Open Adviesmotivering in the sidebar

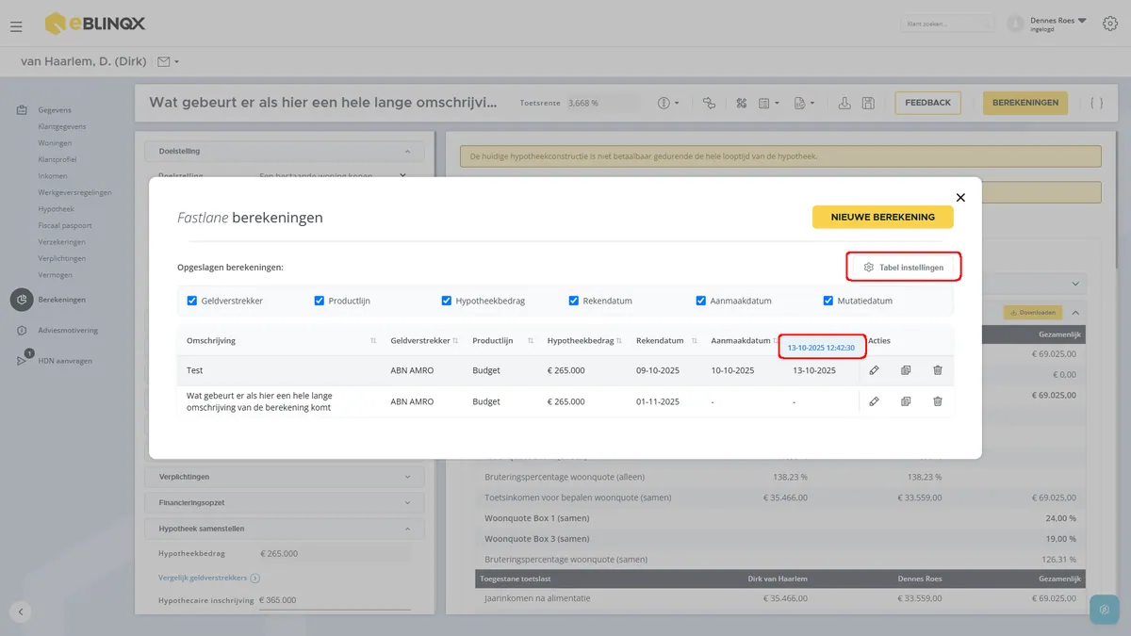coord(68,330)
